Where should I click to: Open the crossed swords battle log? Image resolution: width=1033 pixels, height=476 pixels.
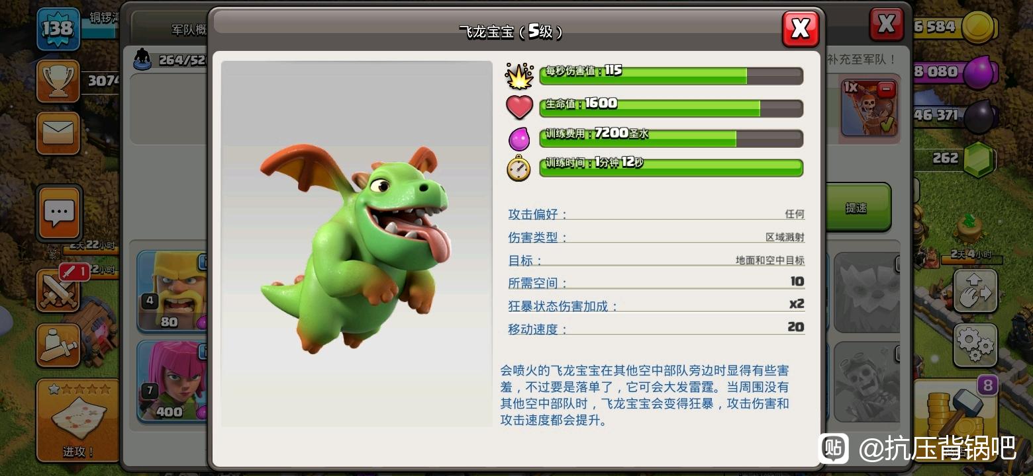point(58,290)
